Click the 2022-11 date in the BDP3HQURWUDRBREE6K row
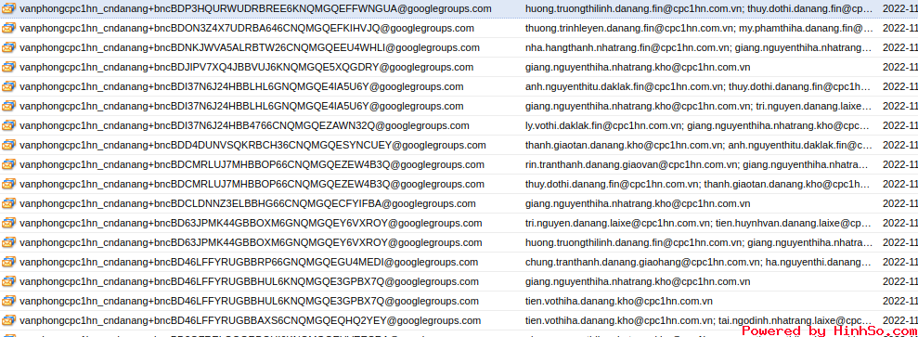This screenshot has height=337, width=918. click(x=900, y=8)
